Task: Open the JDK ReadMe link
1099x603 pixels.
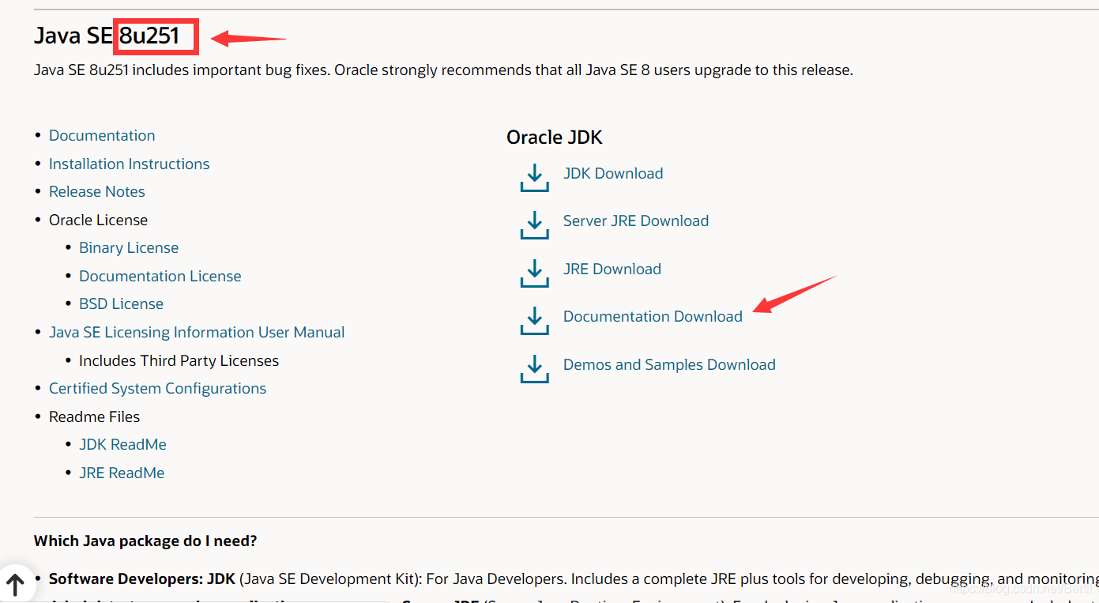Action: coord(122,444)
